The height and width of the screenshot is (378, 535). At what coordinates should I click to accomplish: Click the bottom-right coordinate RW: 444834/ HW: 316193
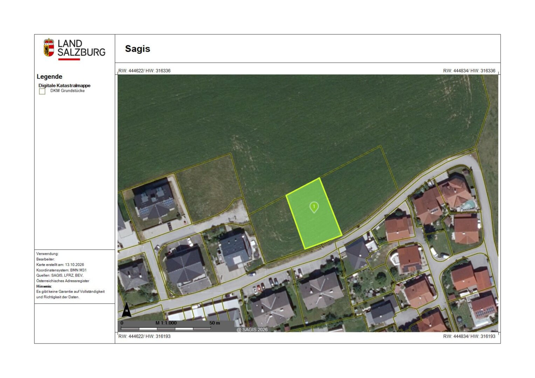pos(469,336)
